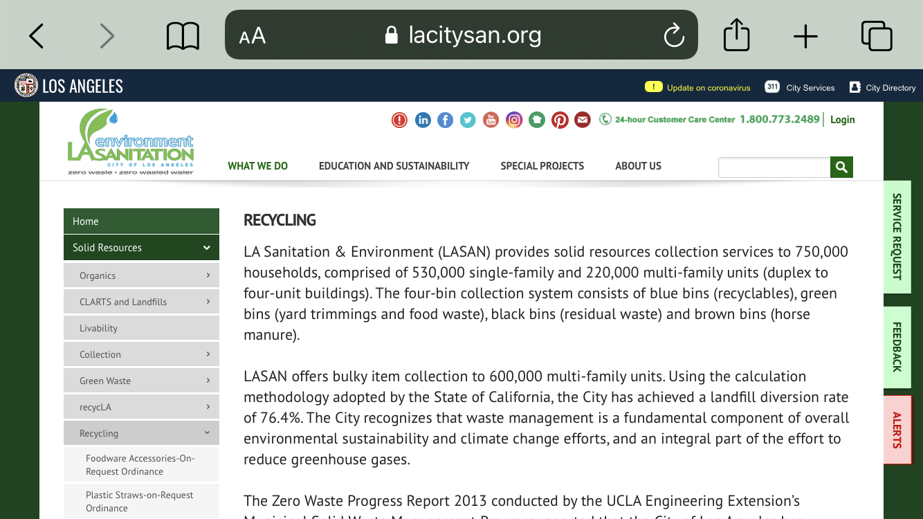Open the City Directory link
The height and width of the screenshot is (519, 923).
pos(890,88)
